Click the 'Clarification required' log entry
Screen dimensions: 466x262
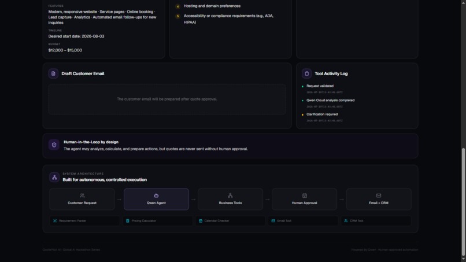[x=322, y=114]
